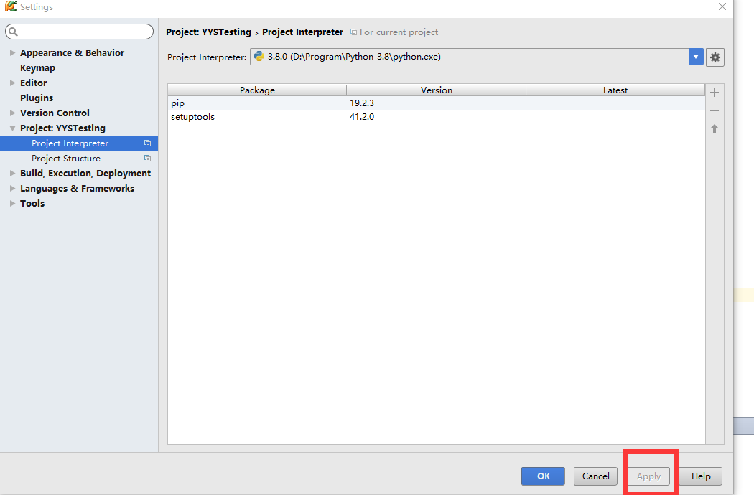754x495 pixels.
Task: Click the 'For current project' scope icon
Action: [x=353, y=32]
